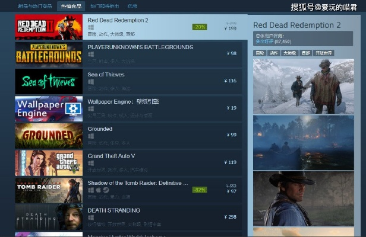
Task: Switch to 新品与热门商品 tab
Action: [x=35, y=6]
